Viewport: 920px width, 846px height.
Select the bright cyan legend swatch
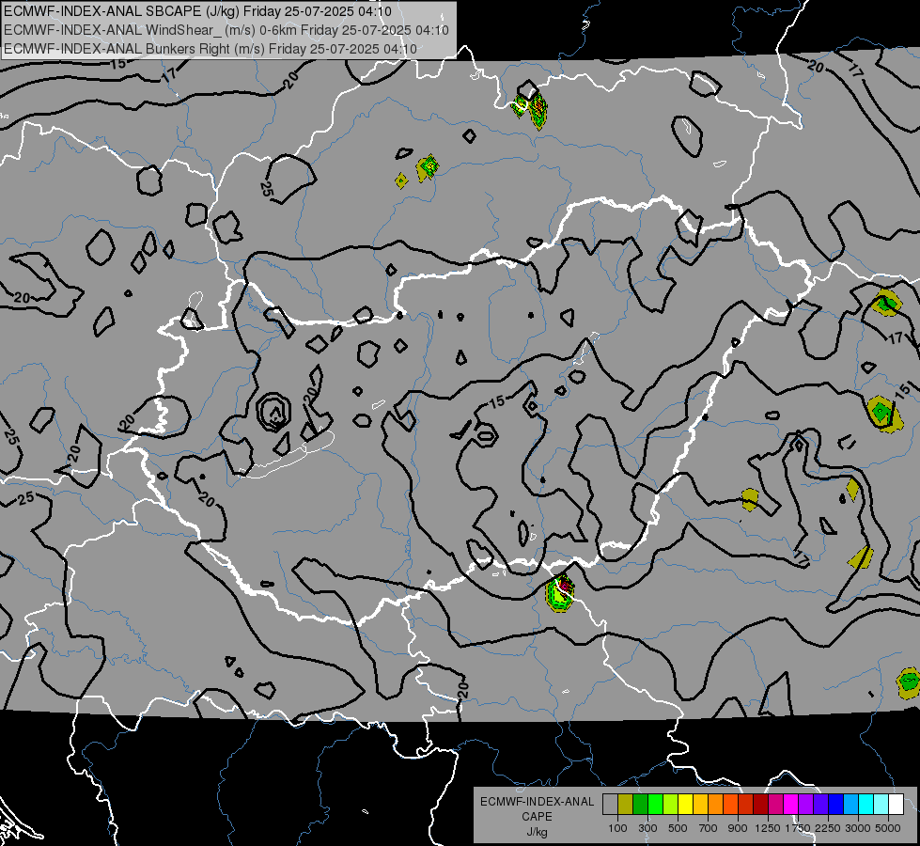pos(866,805)
